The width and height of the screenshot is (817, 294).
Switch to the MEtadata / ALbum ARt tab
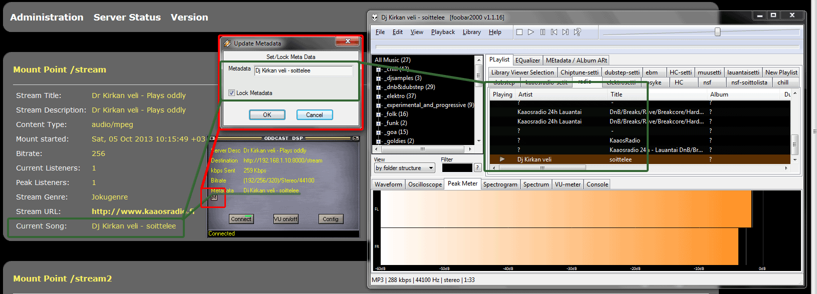pos(576,60)
